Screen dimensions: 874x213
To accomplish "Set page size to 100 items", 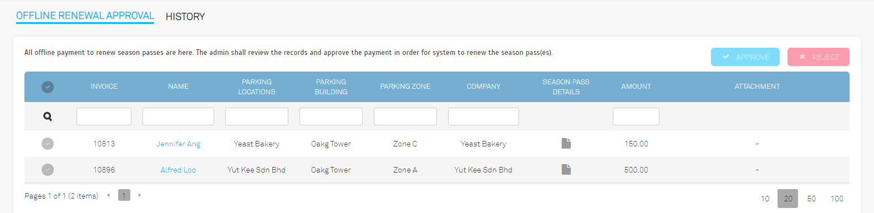I will coord(837,199).
